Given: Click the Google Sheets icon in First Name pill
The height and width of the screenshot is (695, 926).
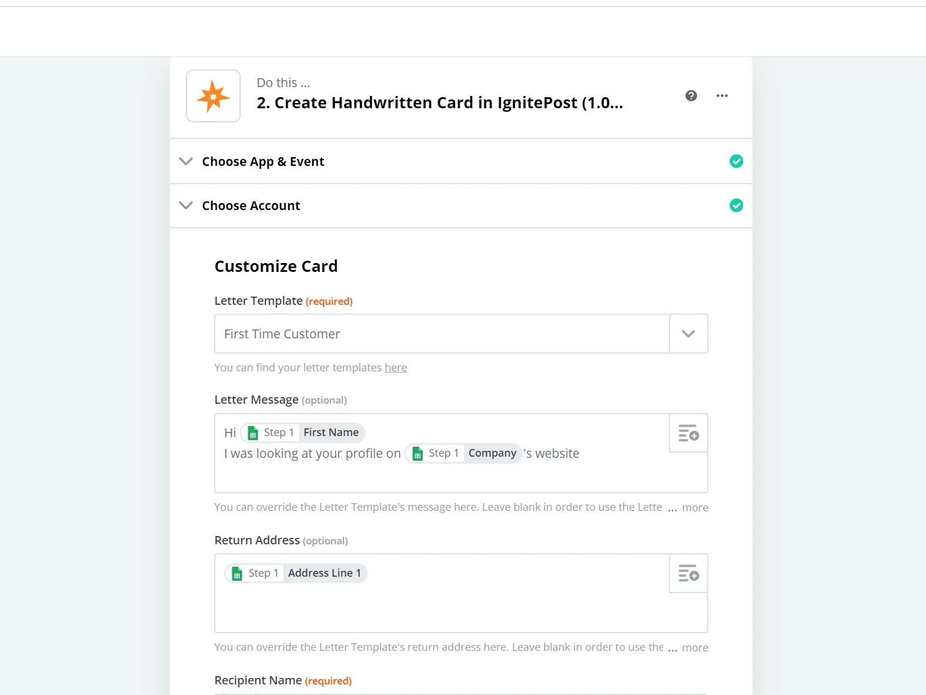Looking at the screenshot, I should [x=253, y=433].
